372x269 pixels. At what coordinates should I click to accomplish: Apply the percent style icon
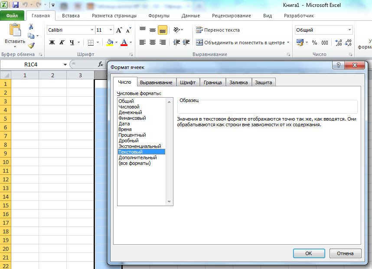[315, 43]
